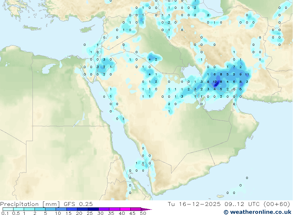This screenshot has height=215, width=293.
Task: Click the '9' precipitation value near '11'
Action: point(241,74)
